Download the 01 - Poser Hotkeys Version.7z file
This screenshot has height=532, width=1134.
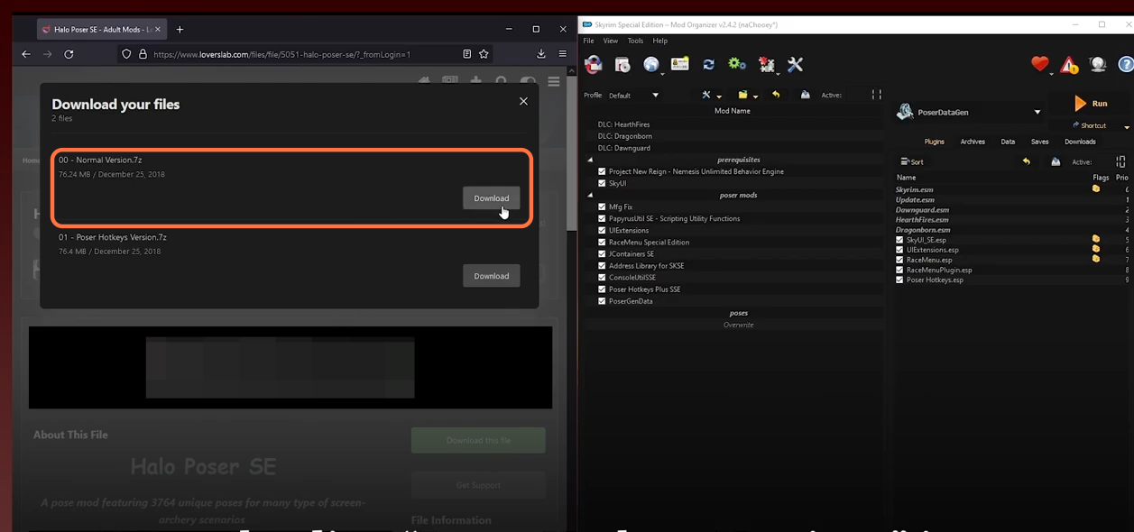492,276
